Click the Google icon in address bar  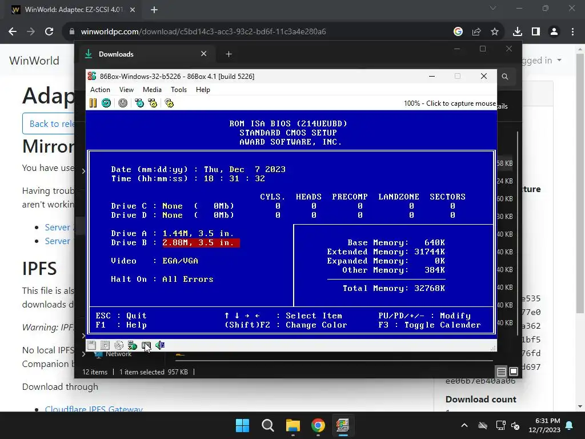tap(458, 32)
